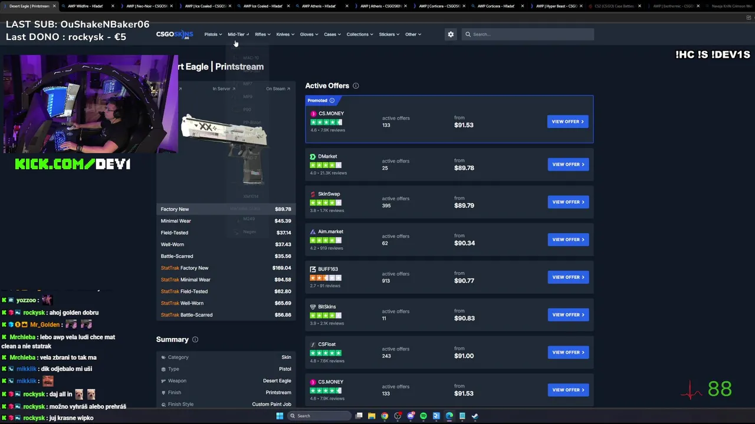
Task: View the DMarket offer
Action: tap(568, 164)
